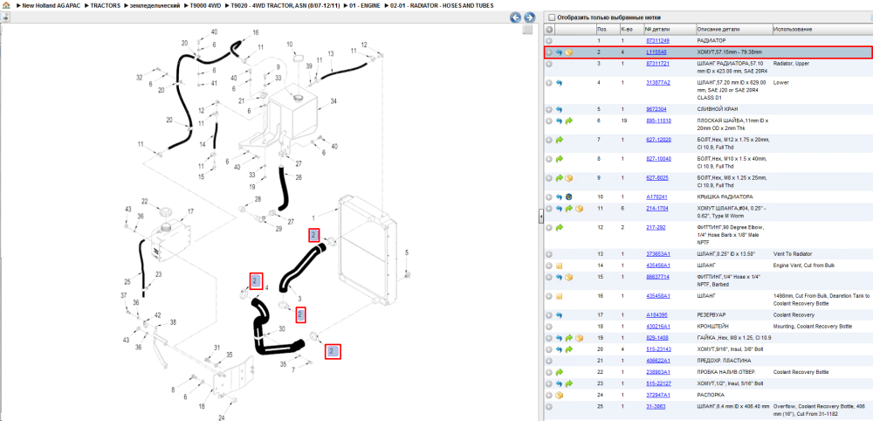Open part number link 313877A2
This screenshot has height=421, width=873.
point(658,82)
